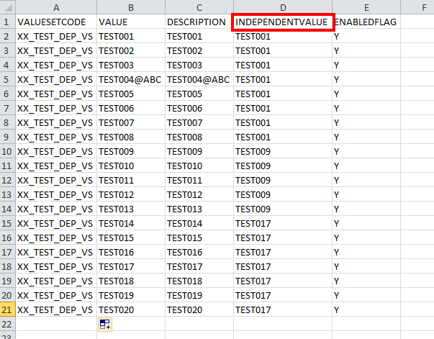Select cell C14 containing TEST013

[199, 209]
